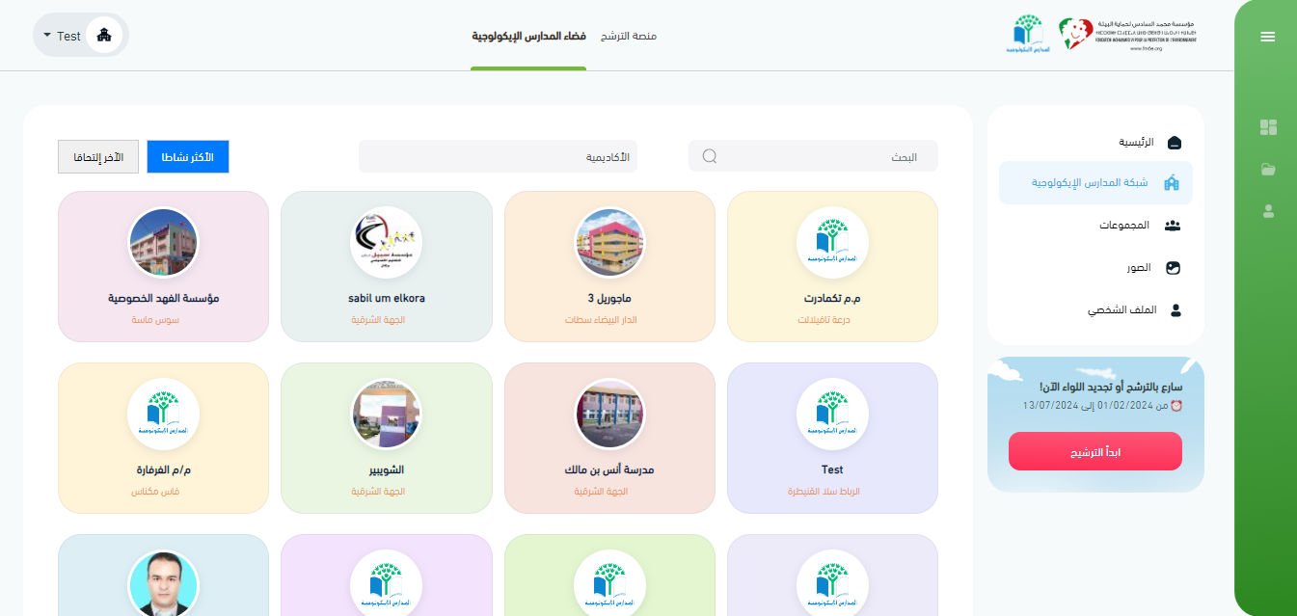Image resolution: width=1297 pixels, height=616 pixels.
Task: Toggle the الآخر إلتحاقا sort filter
Action: [x=98, y=157]
